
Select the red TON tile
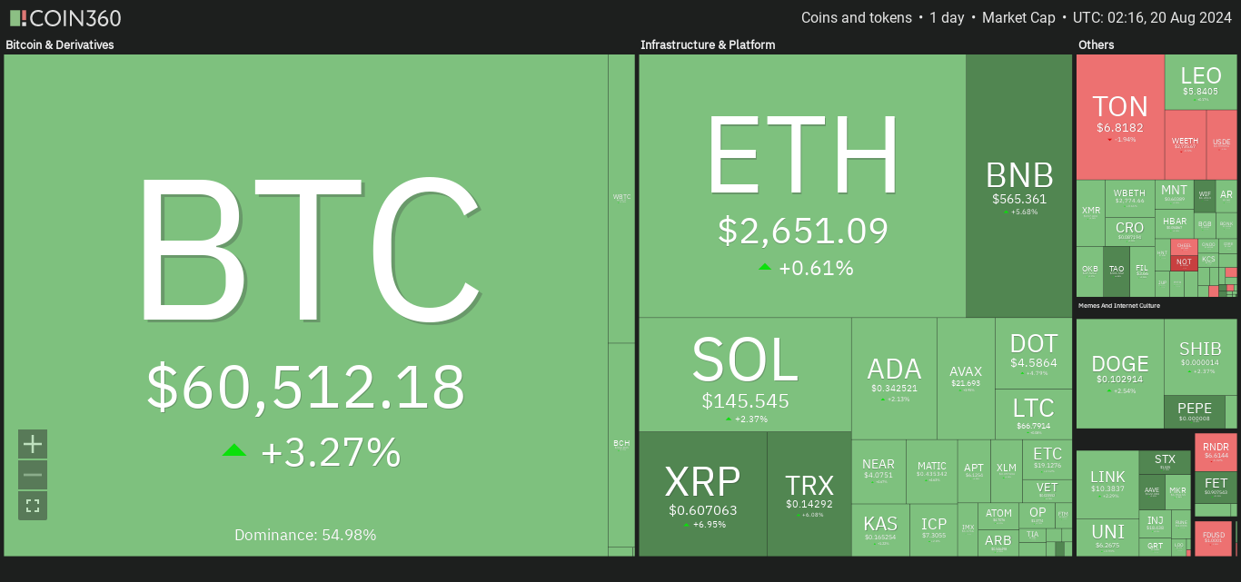pos(1120,116)
